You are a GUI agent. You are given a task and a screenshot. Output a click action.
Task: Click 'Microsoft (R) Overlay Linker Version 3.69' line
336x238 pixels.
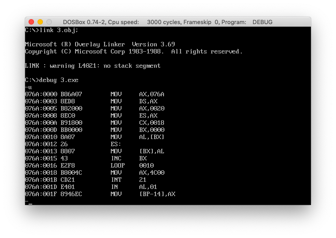[100, 45]
